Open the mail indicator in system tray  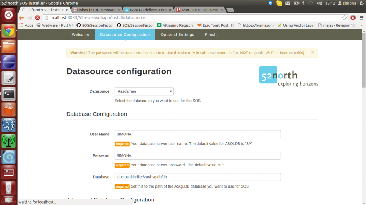click(288, 3)
